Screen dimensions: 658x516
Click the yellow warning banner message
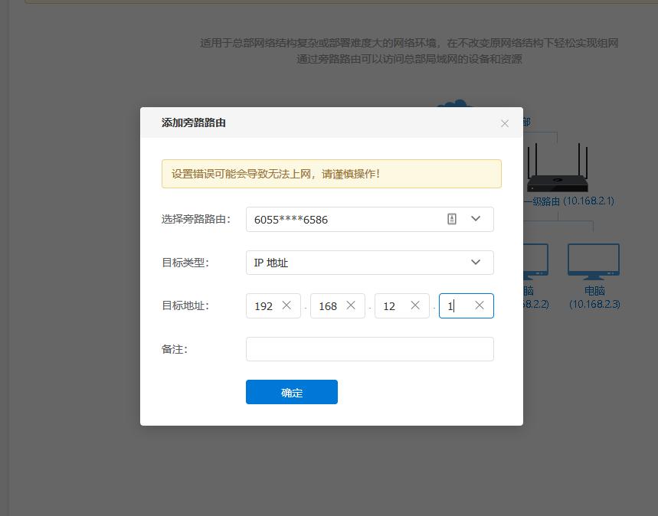[x=331, y=173]
